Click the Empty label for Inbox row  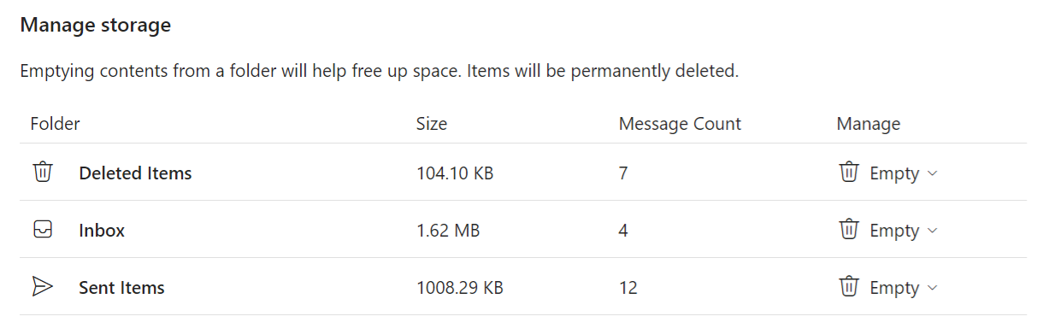click(x=894, y=231)
